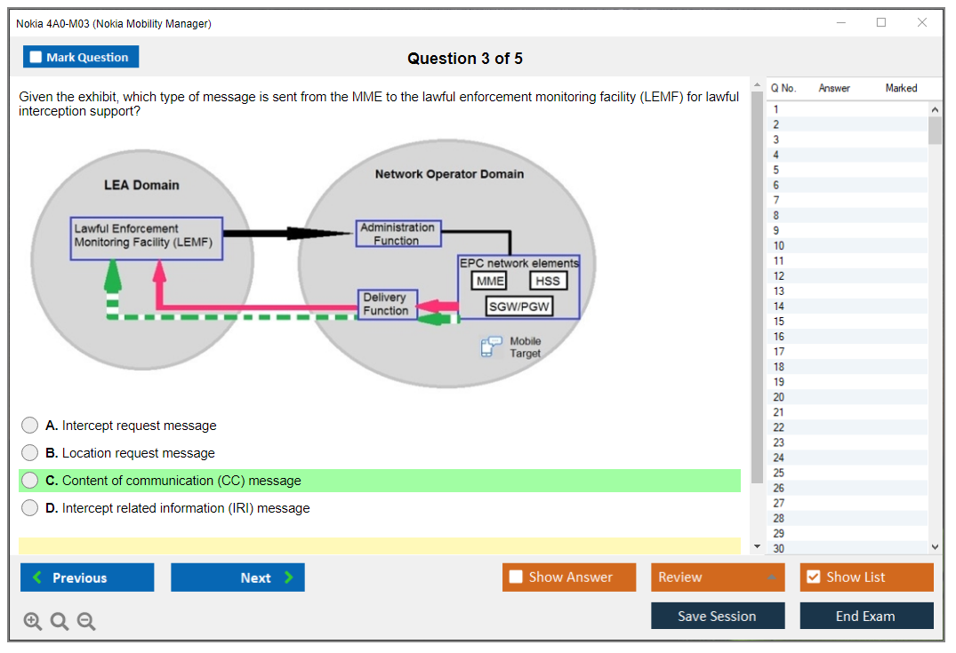This screenshot has height=653, width=956.
Task: Click the zoom in magnifier icon
Action: [x=32, y=622]
